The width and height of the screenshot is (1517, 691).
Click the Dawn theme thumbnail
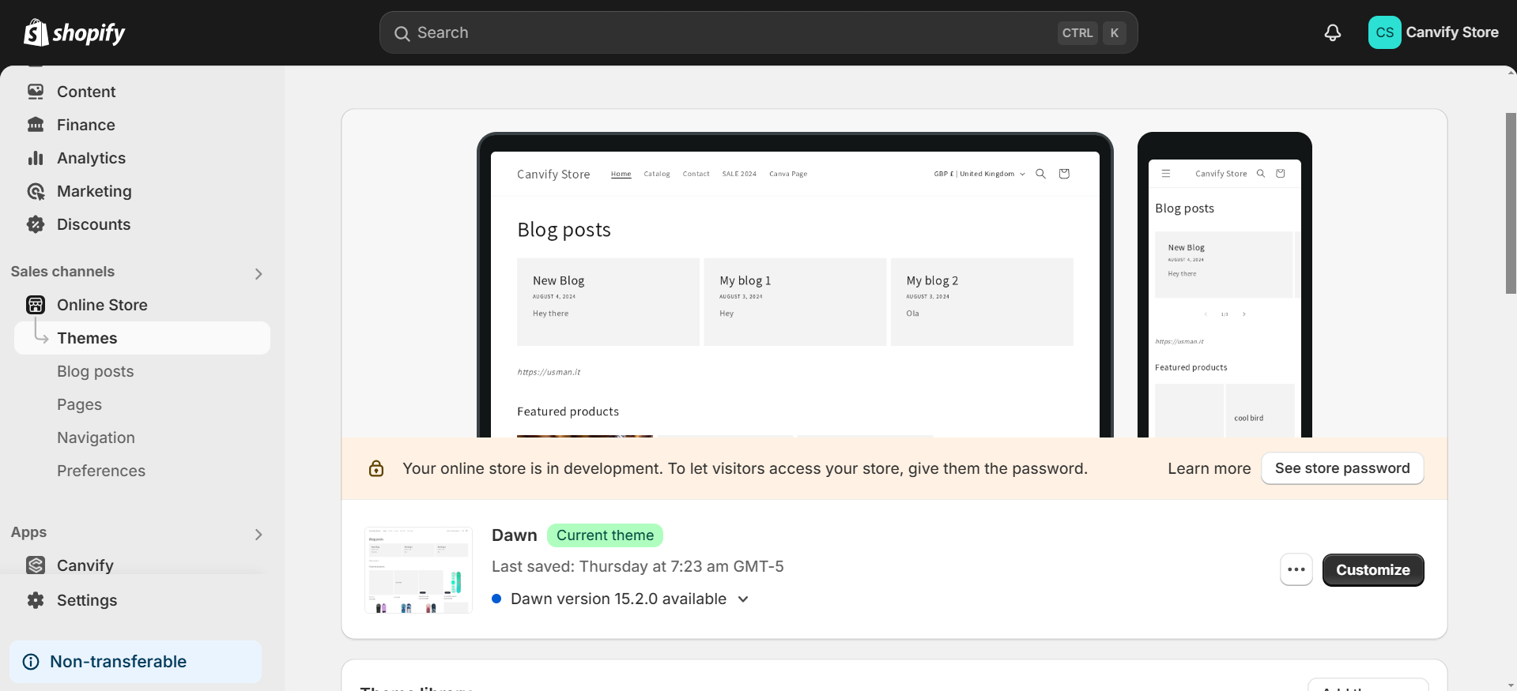tap(418, 570)
